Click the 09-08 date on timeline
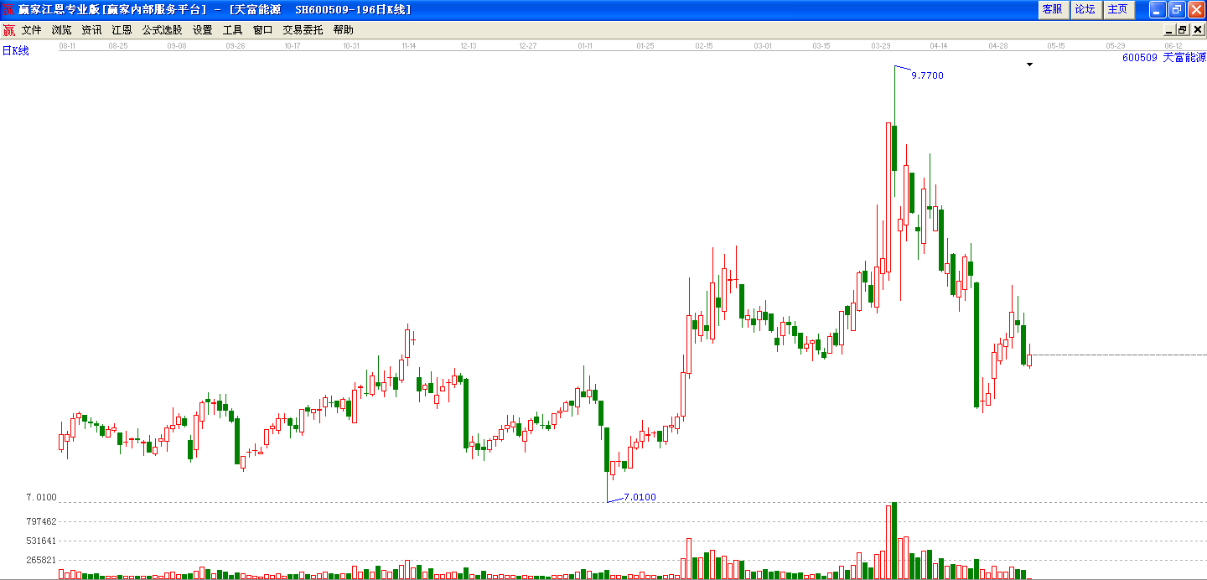1207x580 pixels. click(177, 46)
